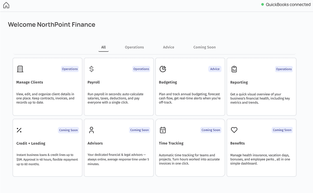Select the Coming Soon filter tab

coord(204,47)
